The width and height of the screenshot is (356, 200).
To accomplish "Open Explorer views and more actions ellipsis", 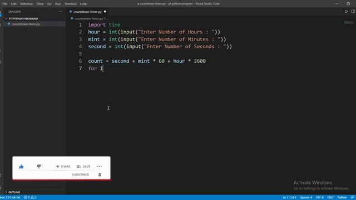I will click(60, 11).
